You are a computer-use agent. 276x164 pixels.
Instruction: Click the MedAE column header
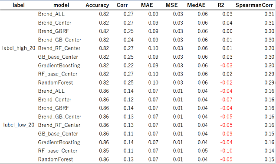196,5
